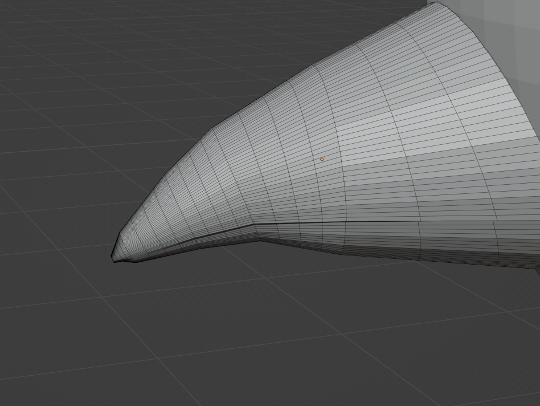Click the orange selected vertex on the mesh
Screen dimensions: 540x406
(x=322, y=159)
